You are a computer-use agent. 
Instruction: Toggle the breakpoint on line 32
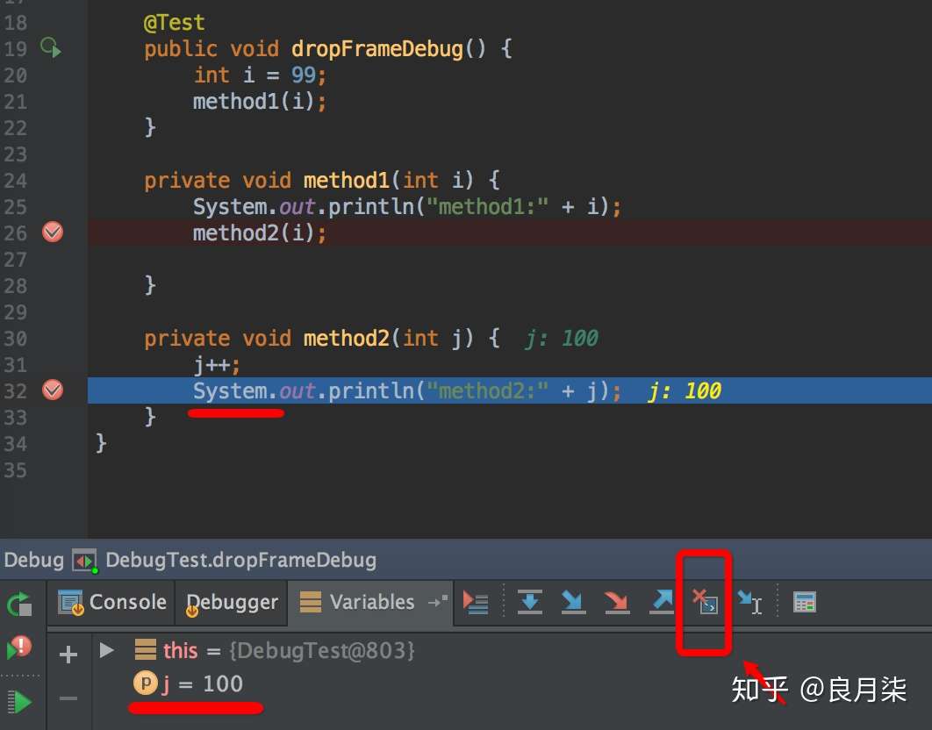[x=53, y=390]
